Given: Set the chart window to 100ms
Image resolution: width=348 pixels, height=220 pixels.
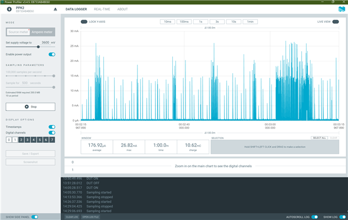Looking at the screenshot, I should click(x=184, y=22).
